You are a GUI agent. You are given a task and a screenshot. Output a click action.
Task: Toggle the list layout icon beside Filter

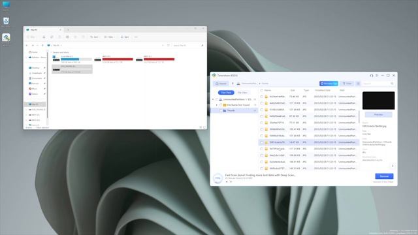point(359,84)
